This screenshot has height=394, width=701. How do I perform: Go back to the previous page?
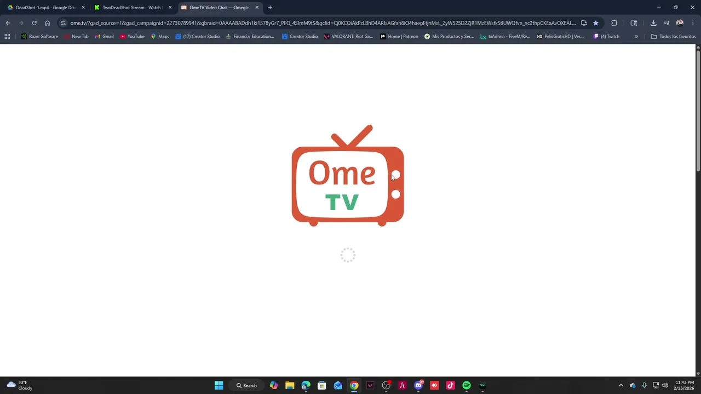click(8, 23)
